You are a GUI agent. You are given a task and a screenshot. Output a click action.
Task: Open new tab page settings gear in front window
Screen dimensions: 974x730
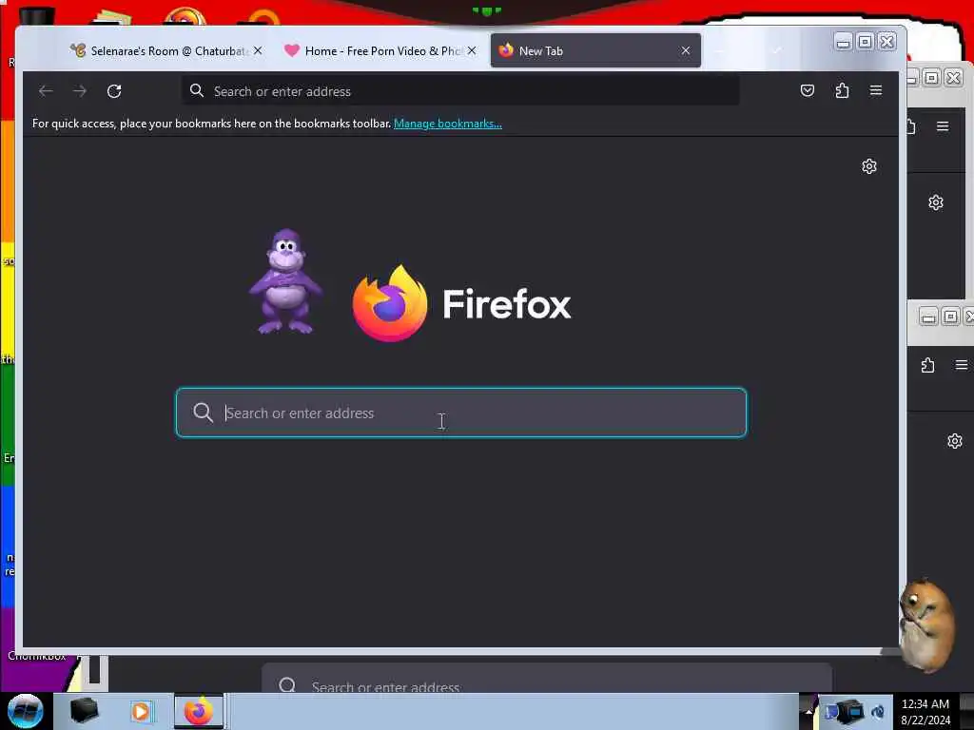tap(869, 166)
